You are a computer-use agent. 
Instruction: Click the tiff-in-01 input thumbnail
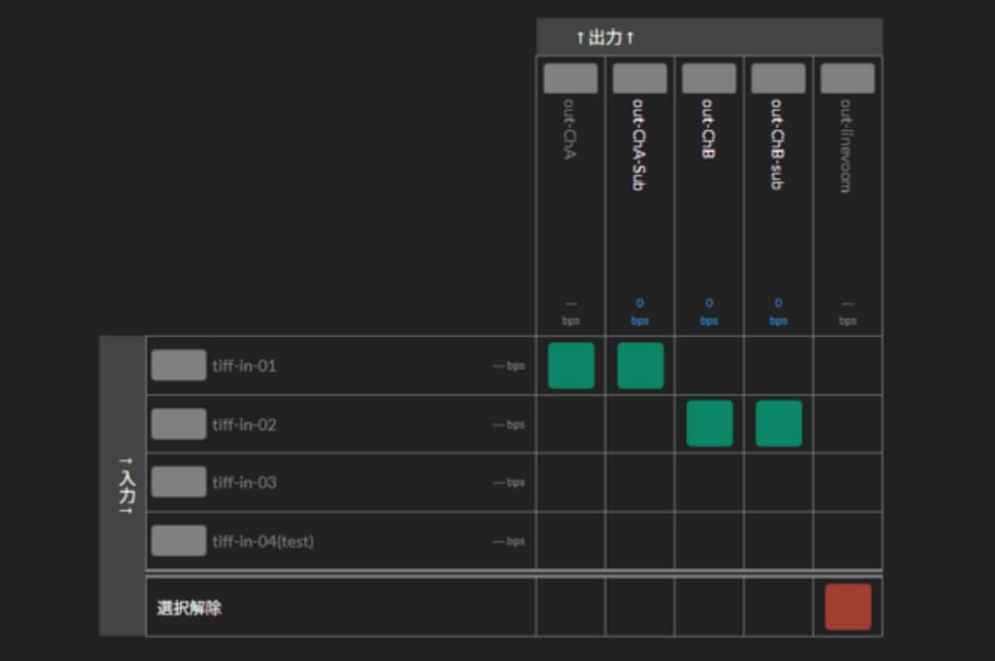point(179,365)
